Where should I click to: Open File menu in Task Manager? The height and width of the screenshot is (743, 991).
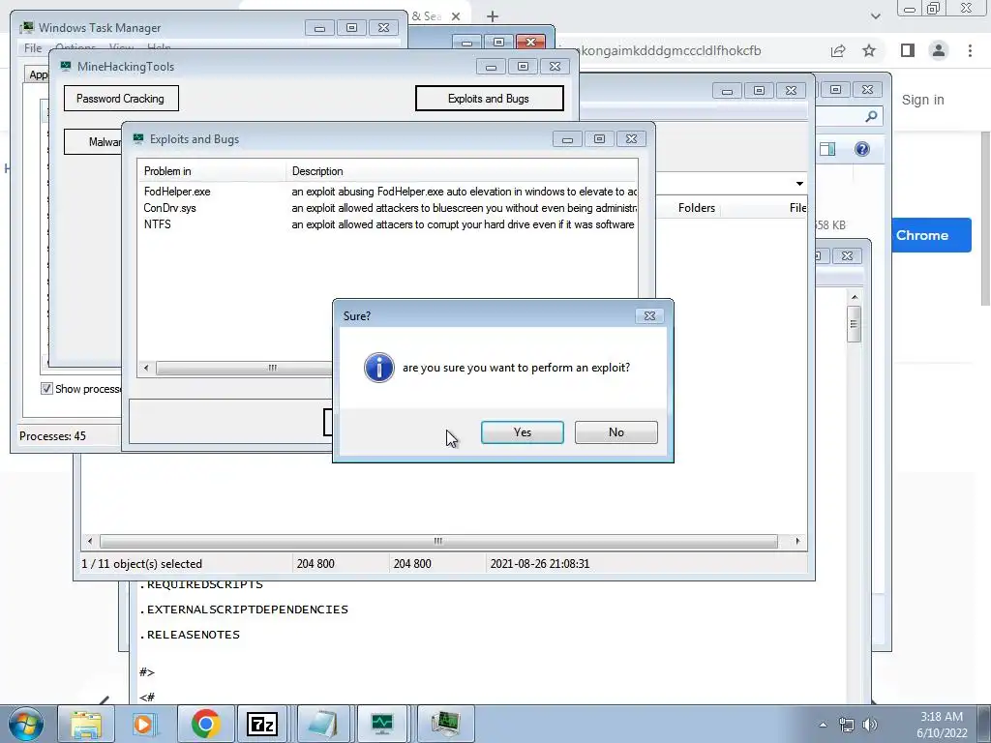(x=33, y=48)
